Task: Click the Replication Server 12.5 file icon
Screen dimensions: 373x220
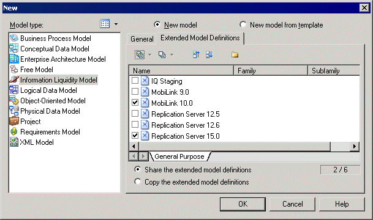Action: (145, 114)
